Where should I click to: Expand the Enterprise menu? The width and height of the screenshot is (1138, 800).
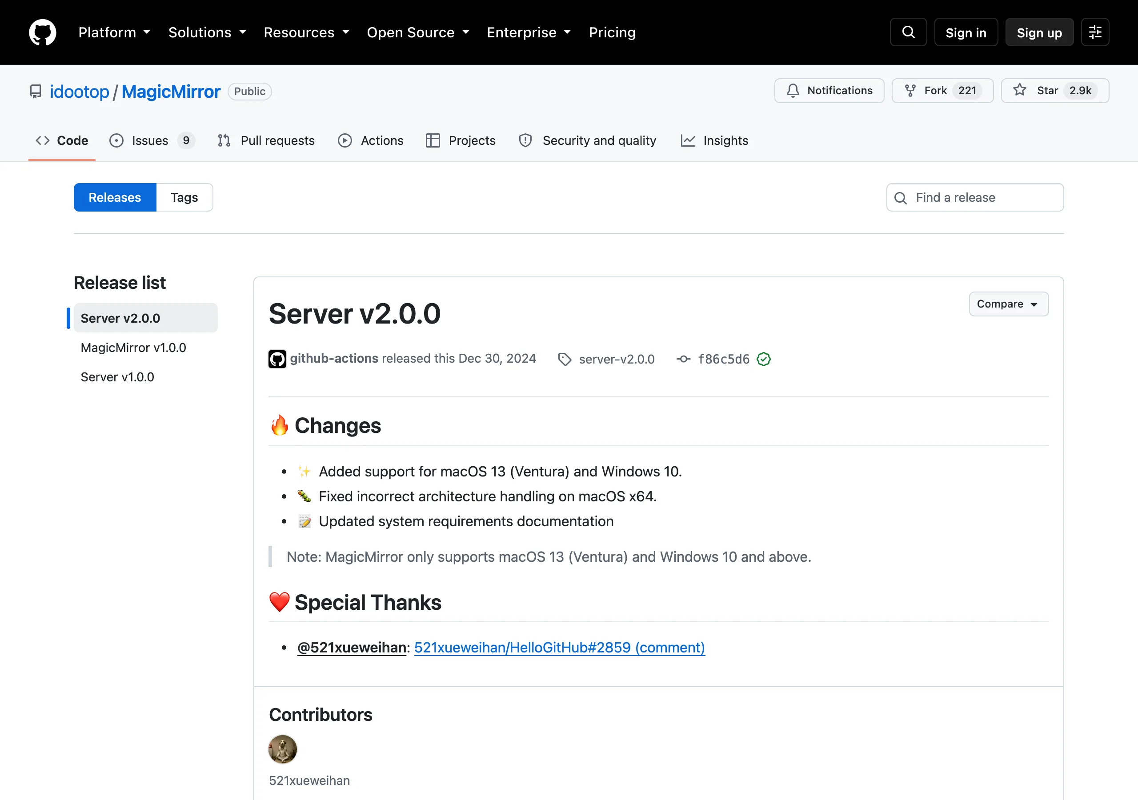[529, 32]
